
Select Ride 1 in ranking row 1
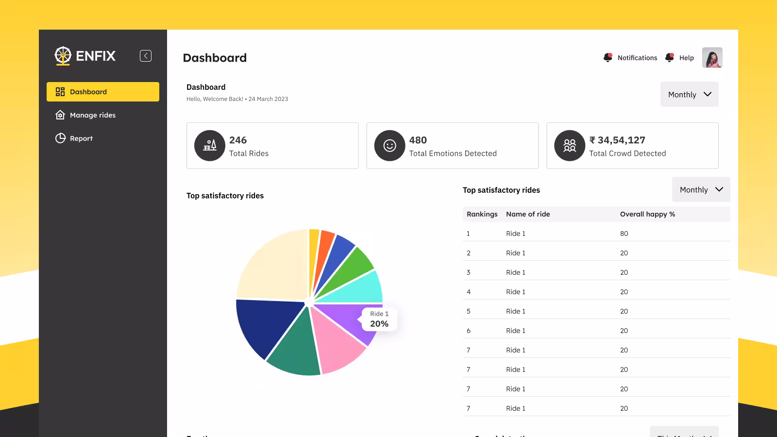(516, 234)
